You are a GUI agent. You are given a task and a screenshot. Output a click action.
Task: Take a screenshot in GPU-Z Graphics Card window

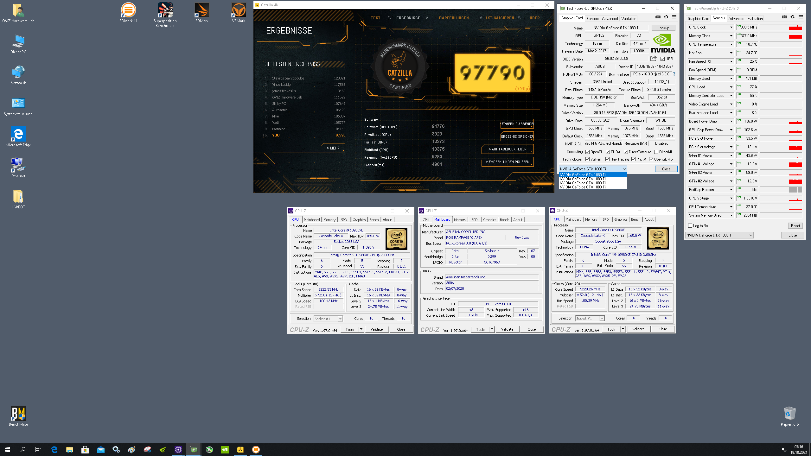658,17
